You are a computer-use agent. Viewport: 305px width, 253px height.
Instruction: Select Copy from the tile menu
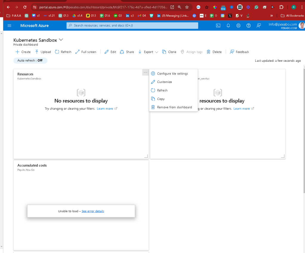(x=173, y=99)
